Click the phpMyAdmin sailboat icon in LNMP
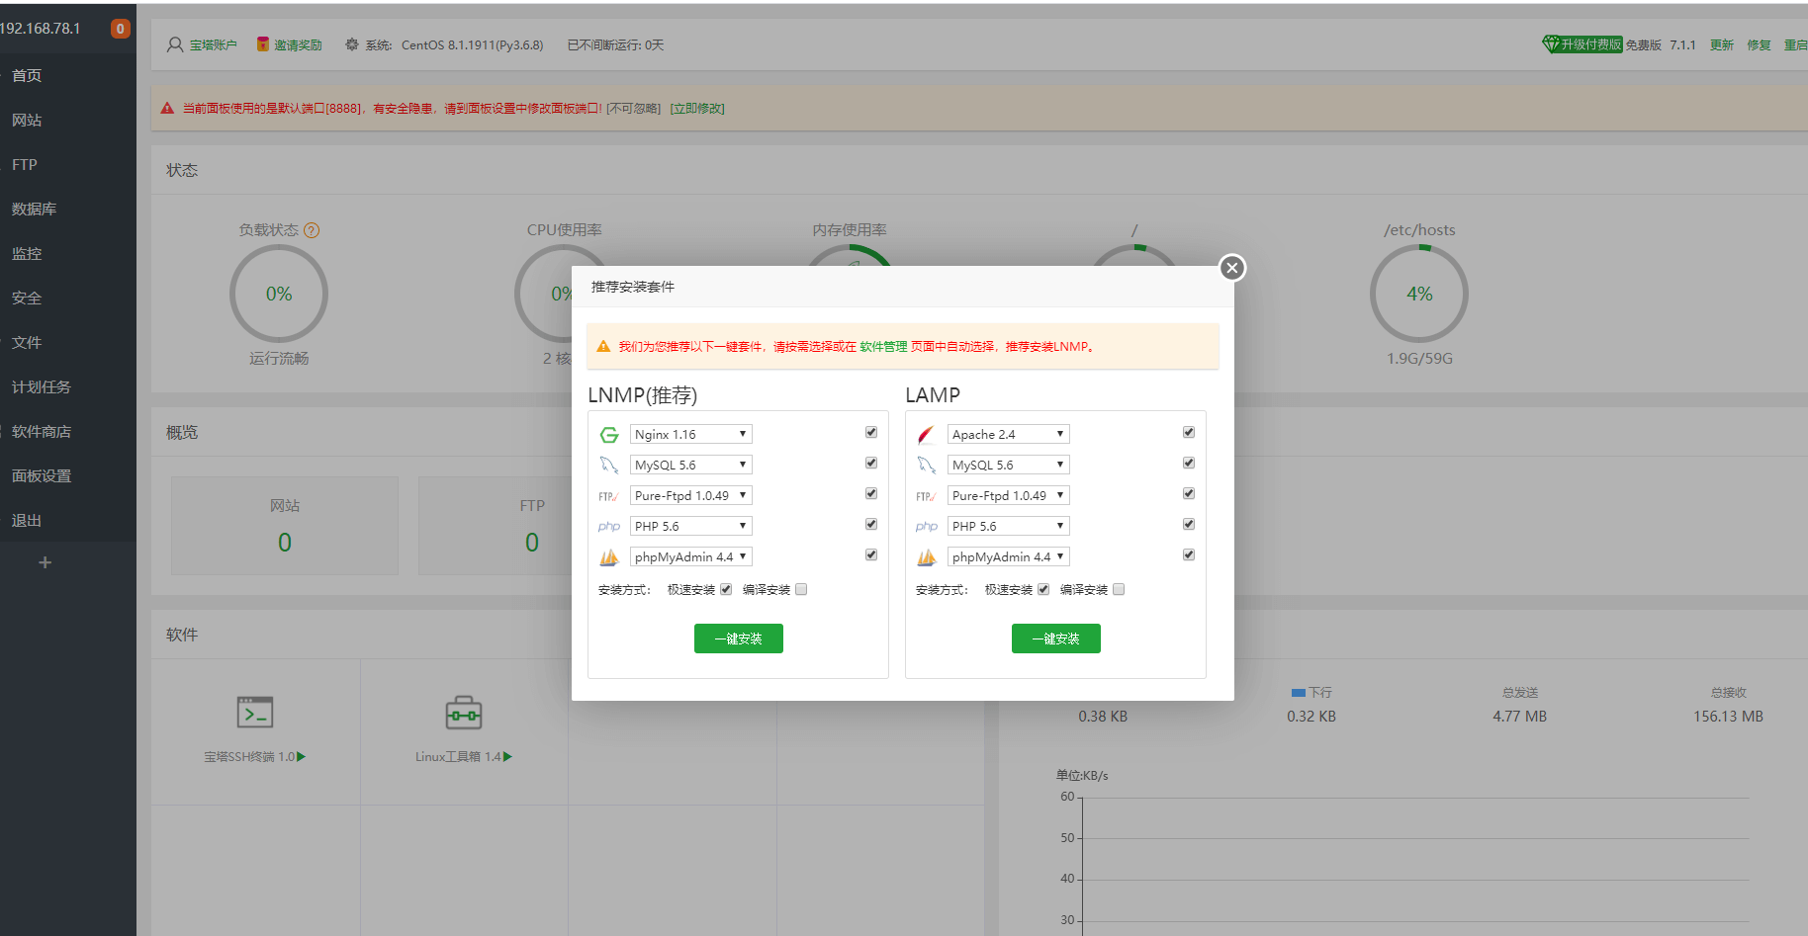The width and height of the screenshot is (1808, 936). (x=609, y=557)
